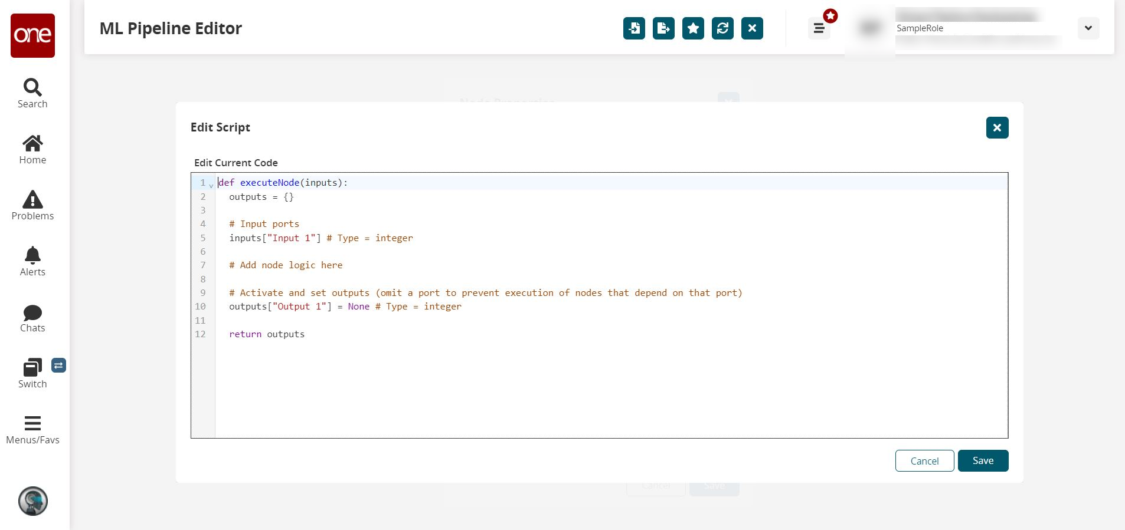This screenshot has width=1125, height=530.
Task: Open the Search sidebar item
Action: tap(32, 94)
